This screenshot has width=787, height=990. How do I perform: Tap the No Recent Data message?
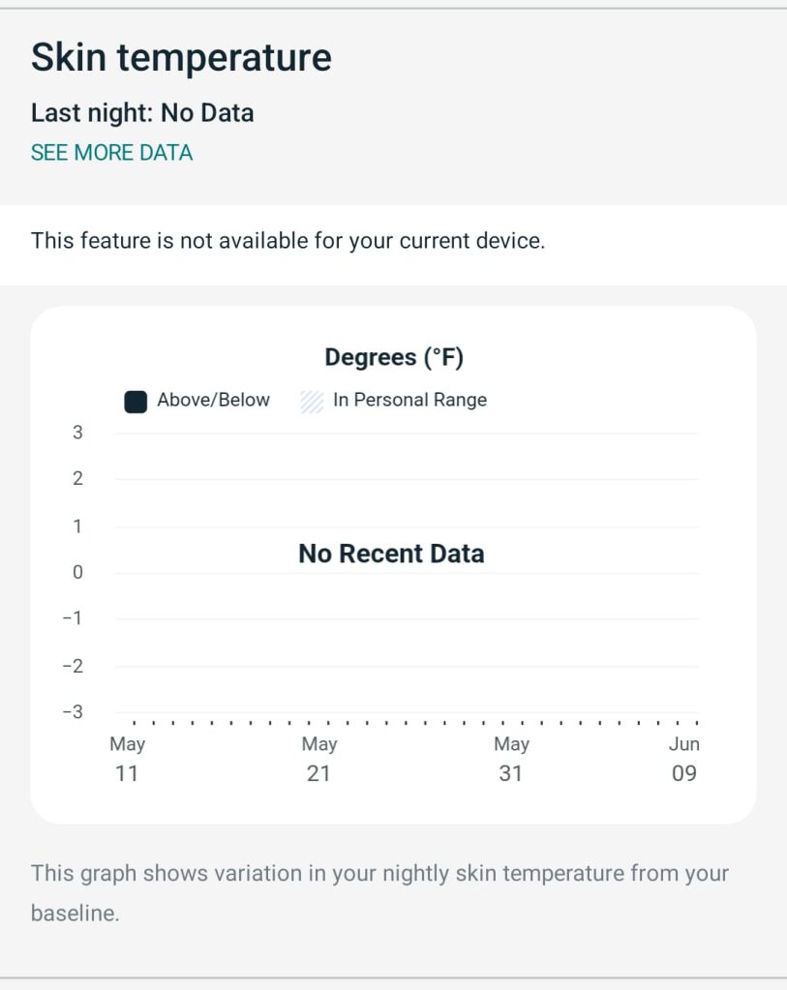click(391, 554)
